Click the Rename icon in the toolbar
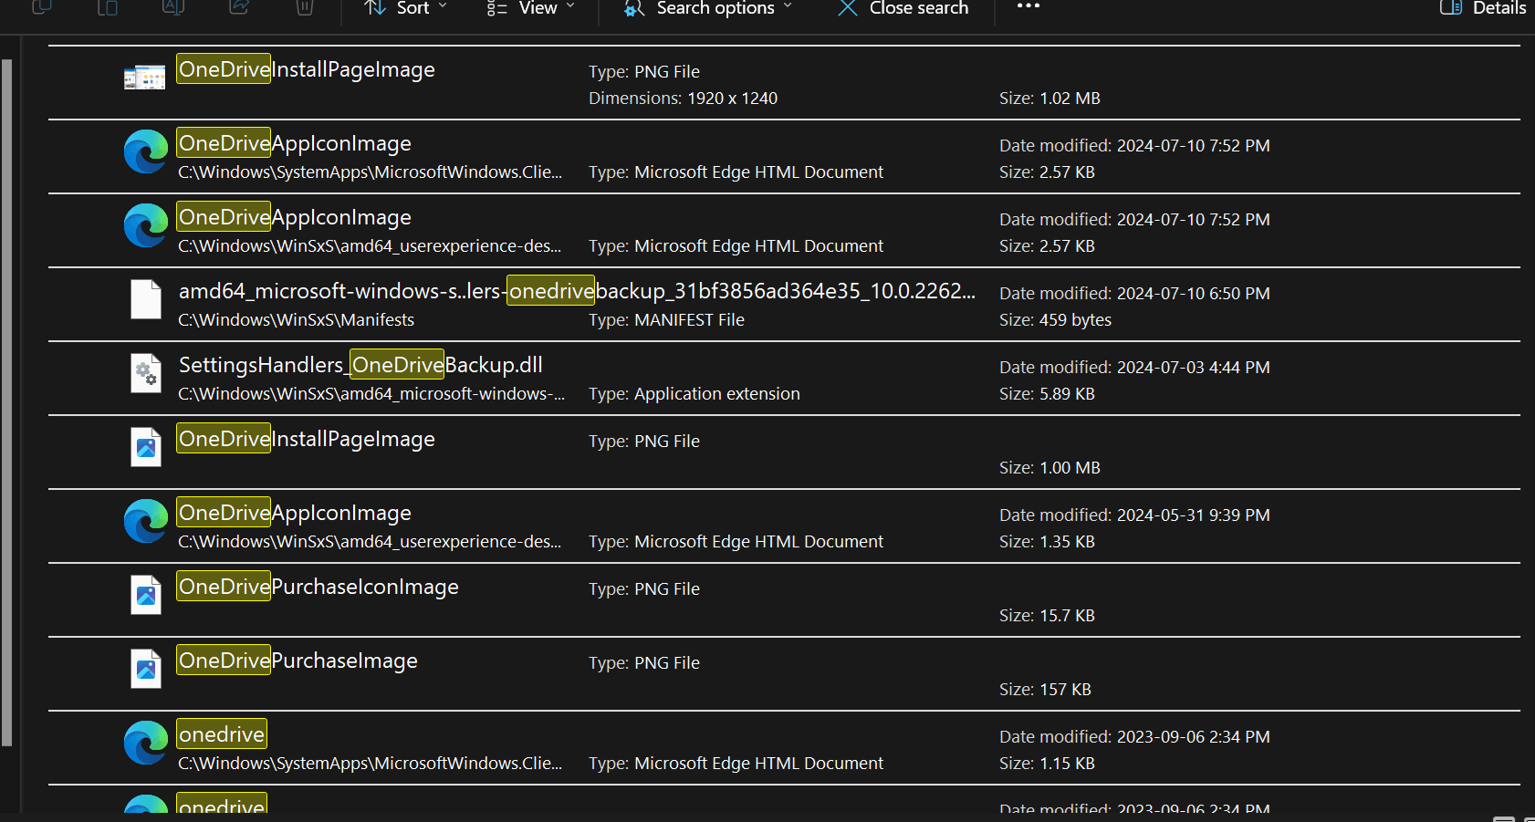 pyautogui.click(x=173, y=6)
